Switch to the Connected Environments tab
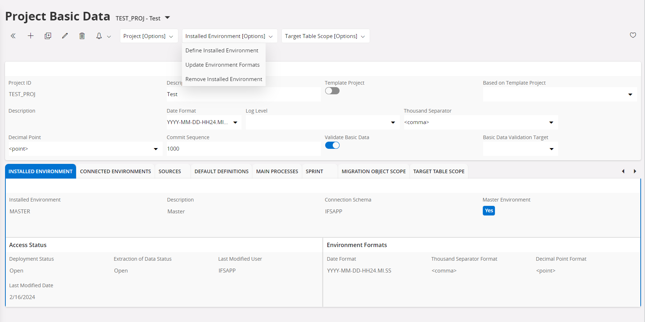Screen dimensions: 645x322 (115, 171)
